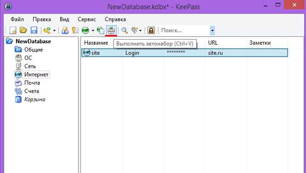This screenshot has height=173, width=306.
Task: Open database with the folder icon
Action: tap(23, 30)
